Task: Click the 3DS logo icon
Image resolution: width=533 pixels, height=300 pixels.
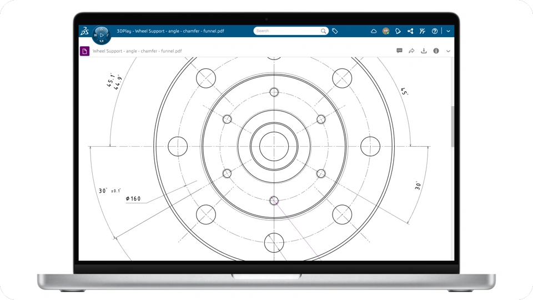Action: click(x=84, y=31)
